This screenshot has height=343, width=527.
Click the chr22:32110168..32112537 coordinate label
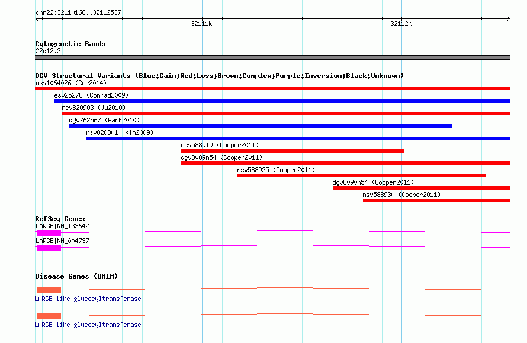78,12
